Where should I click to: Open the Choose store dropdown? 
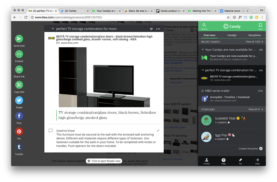pyautogui.click(x=179, y=30)
